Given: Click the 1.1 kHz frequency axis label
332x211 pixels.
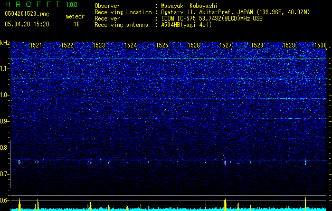Looking at the screenshot, I should [4, 69].
